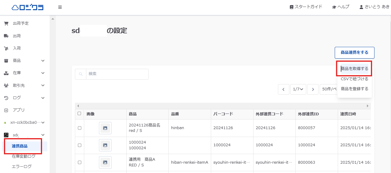
Task: Click the ヘルプ graduation cap icon
Action: (x=334, y=7)
